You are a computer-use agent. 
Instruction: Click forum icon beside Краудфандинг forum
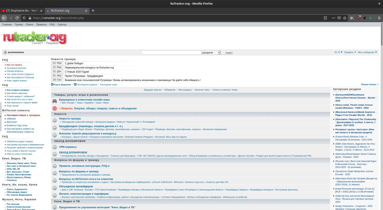click(55, 128)
